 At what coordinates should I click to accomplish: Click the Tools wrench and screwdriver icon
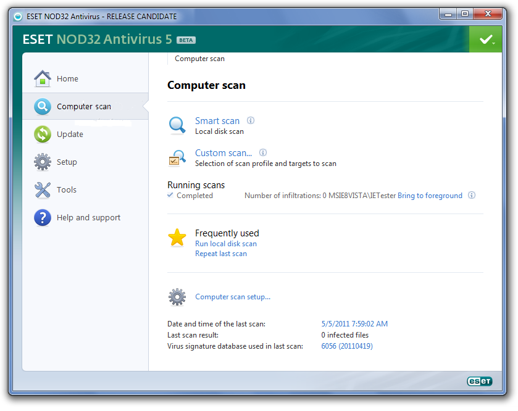tap(42, 190)
